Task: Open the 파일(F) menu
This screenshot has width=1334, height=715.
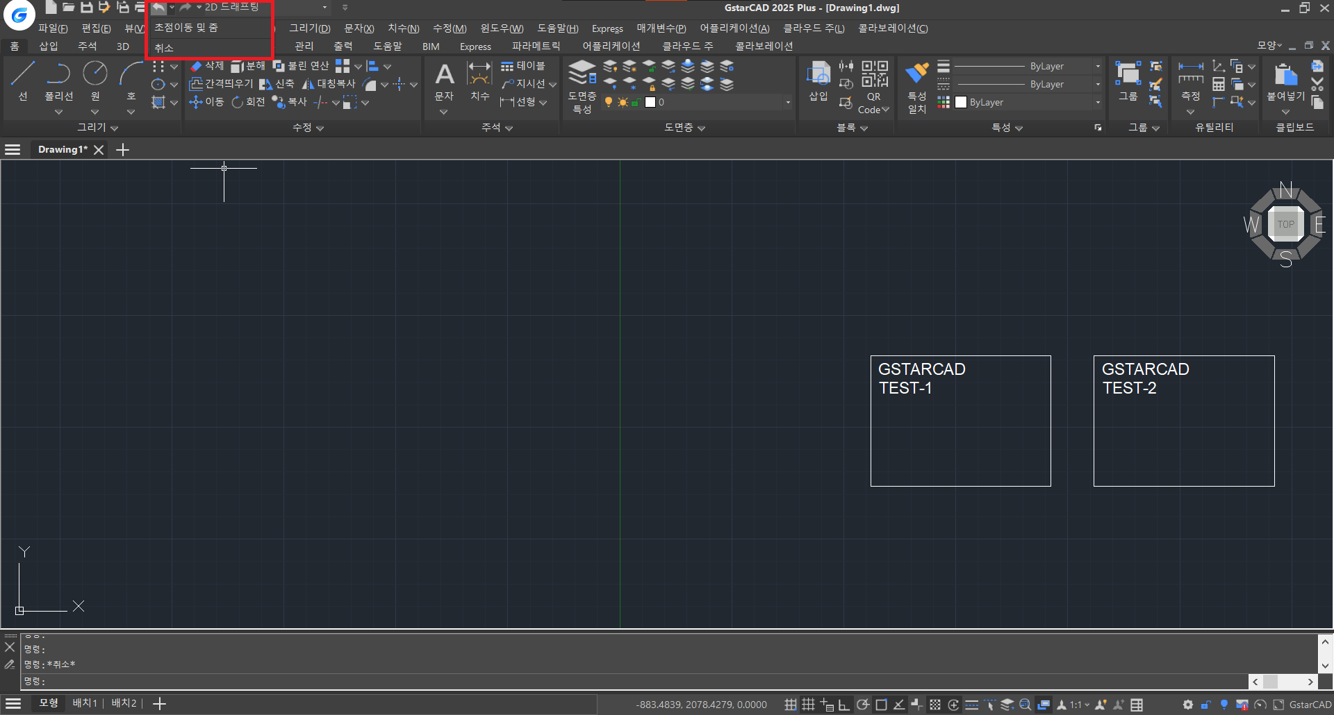Action: tap(53, 28)
